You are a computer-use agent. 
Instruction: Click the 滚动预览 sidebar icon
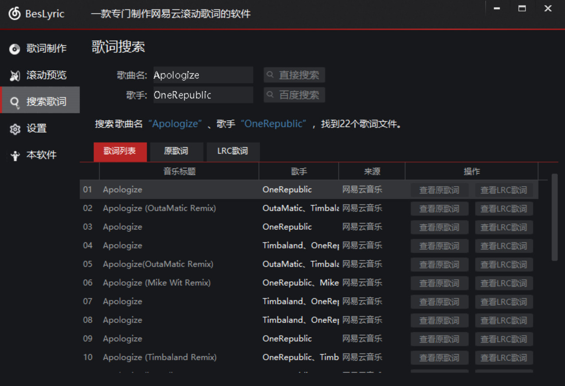pos(15,75)
